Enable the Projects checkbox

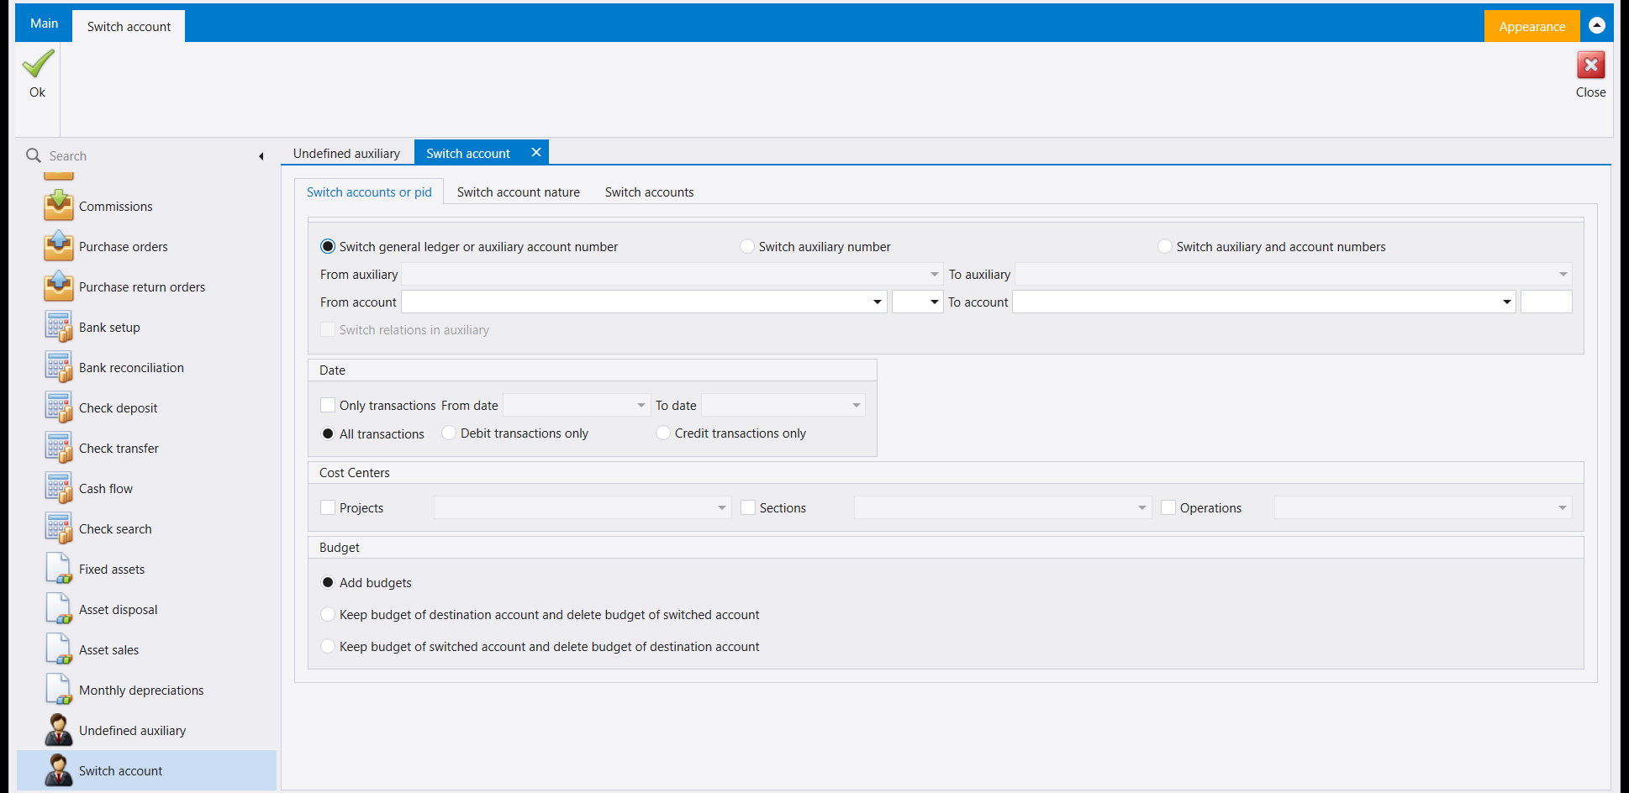[328, 507]
